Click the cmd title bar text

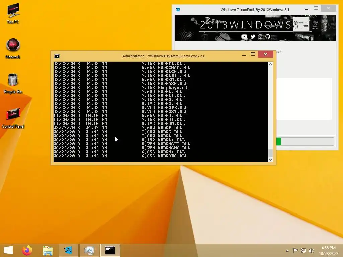[163, 56]
